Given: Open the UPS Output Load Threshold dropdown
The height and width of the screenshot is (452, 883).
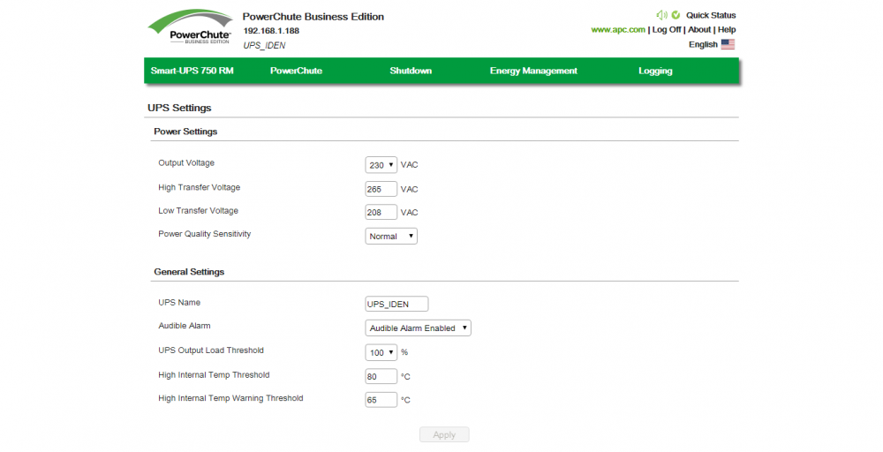Looking at the screenshot, I should pos(381,352).
